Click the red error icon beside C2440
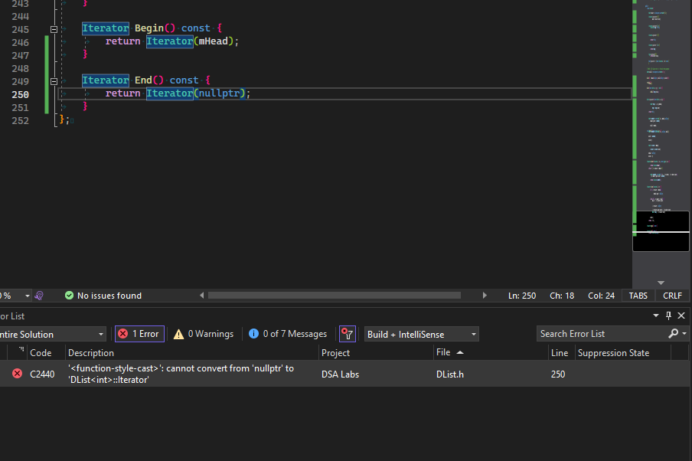692x461 pixels. point(17,374)
